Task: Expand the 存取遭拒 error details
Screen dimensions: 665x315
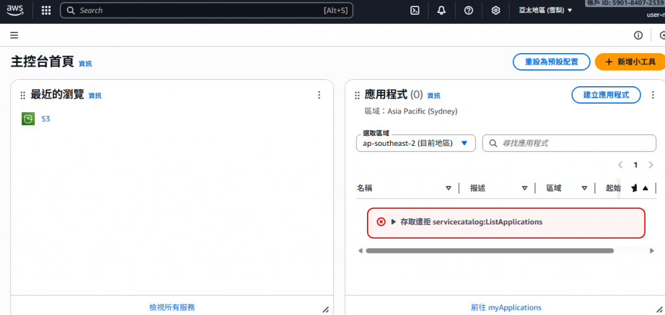Action: (x=394, y=222)
